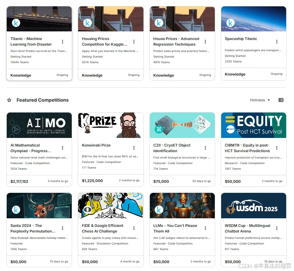
Task: Open Santa 2024 Perplexity Permutation title
Action: [33, 228]
